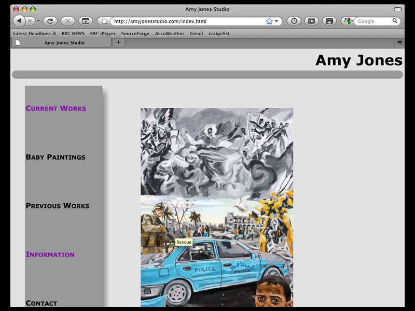Open the AccuWeather bookmark
The height and width of the screenshot is (311, 415).
coord(170,34)
